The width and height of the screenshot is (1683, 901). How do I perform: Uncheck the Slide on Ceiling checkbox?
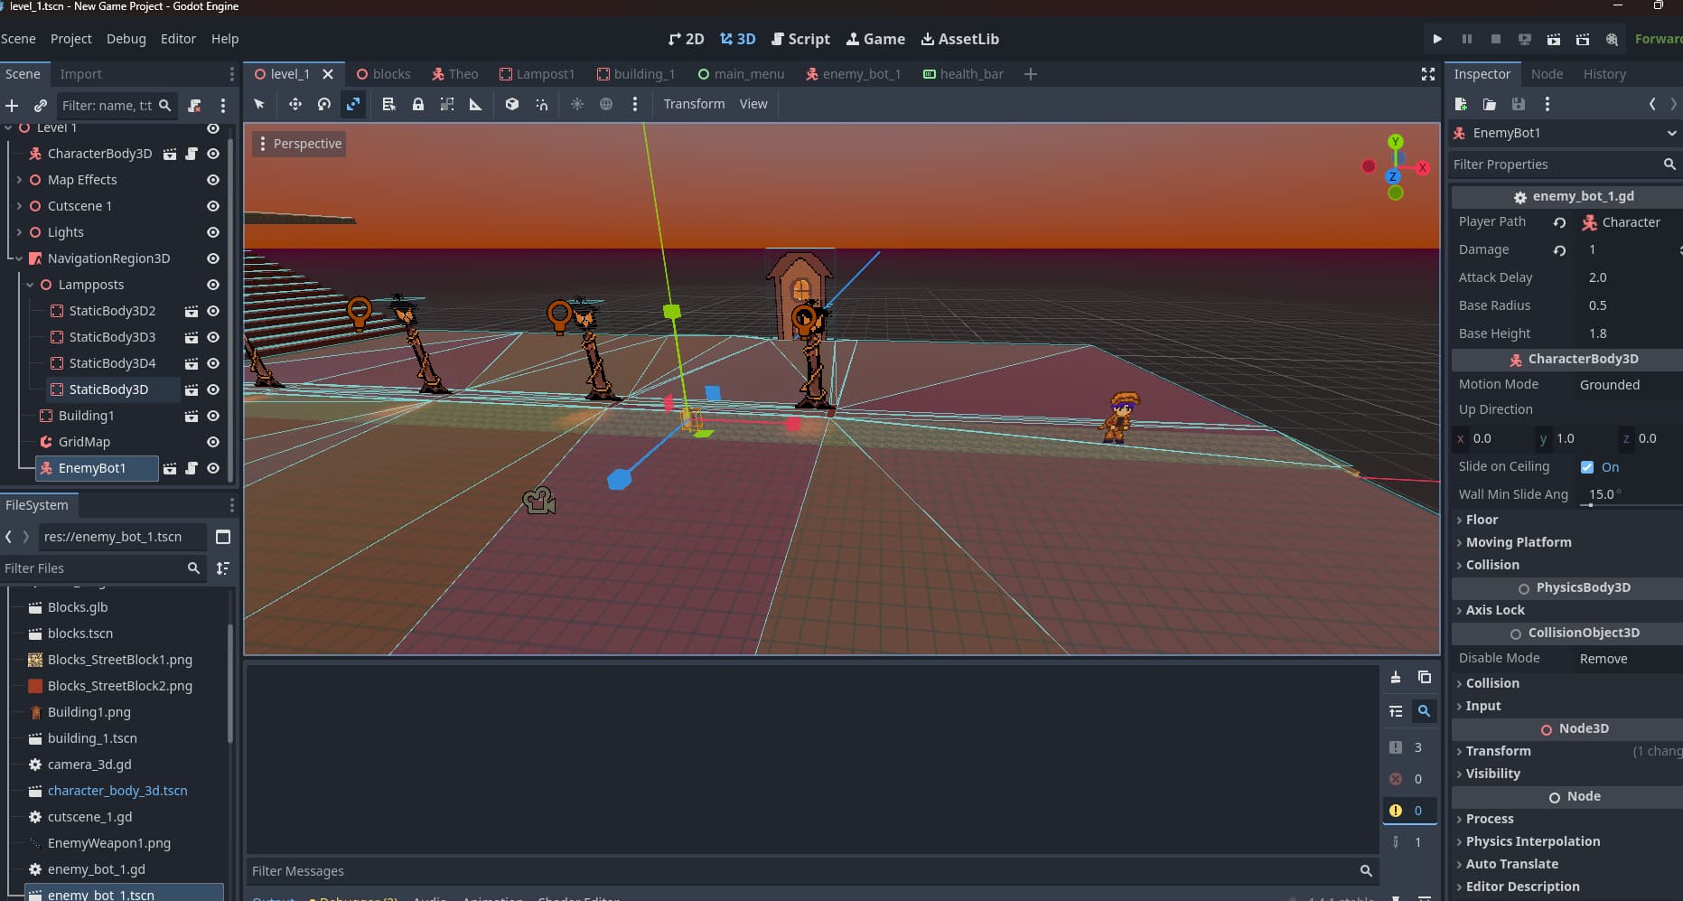coord(1587,467)
